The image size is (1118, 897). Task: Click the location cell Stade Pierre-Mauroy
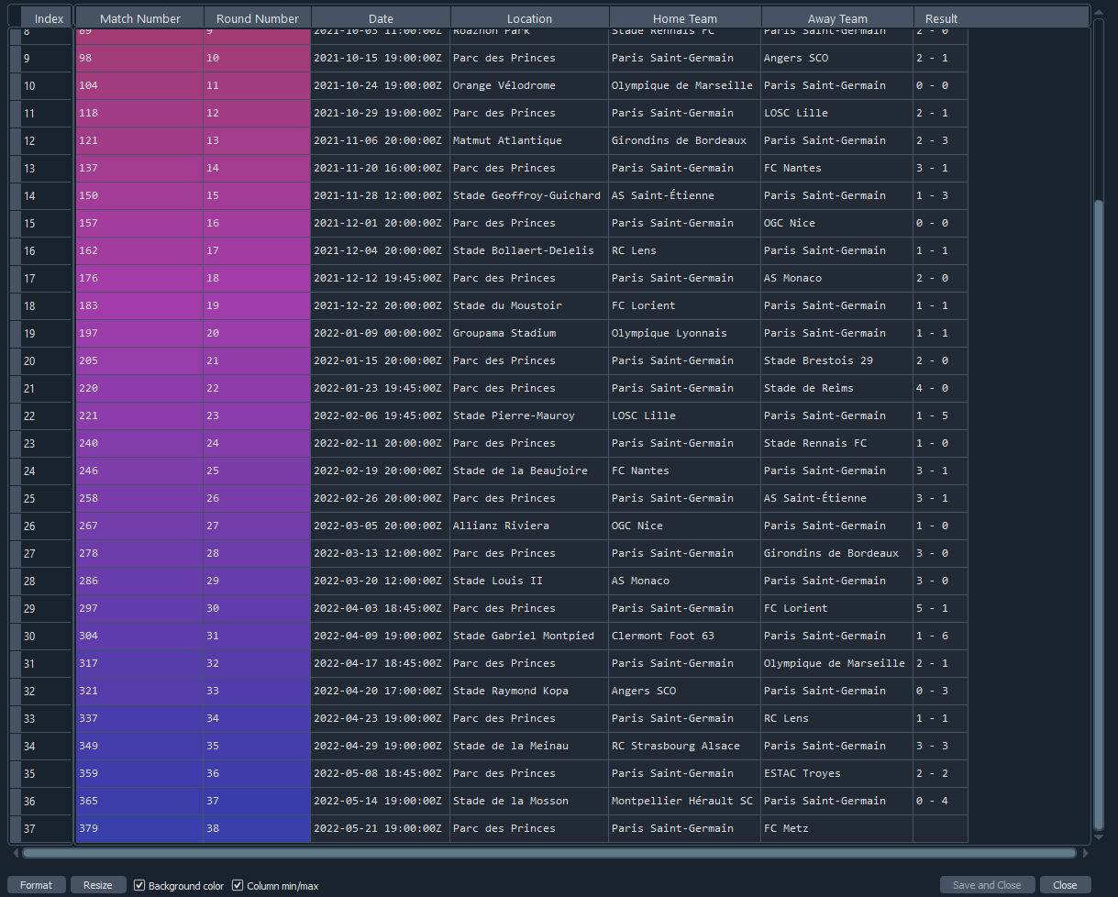pyautogui.click(x=529, y=415)
